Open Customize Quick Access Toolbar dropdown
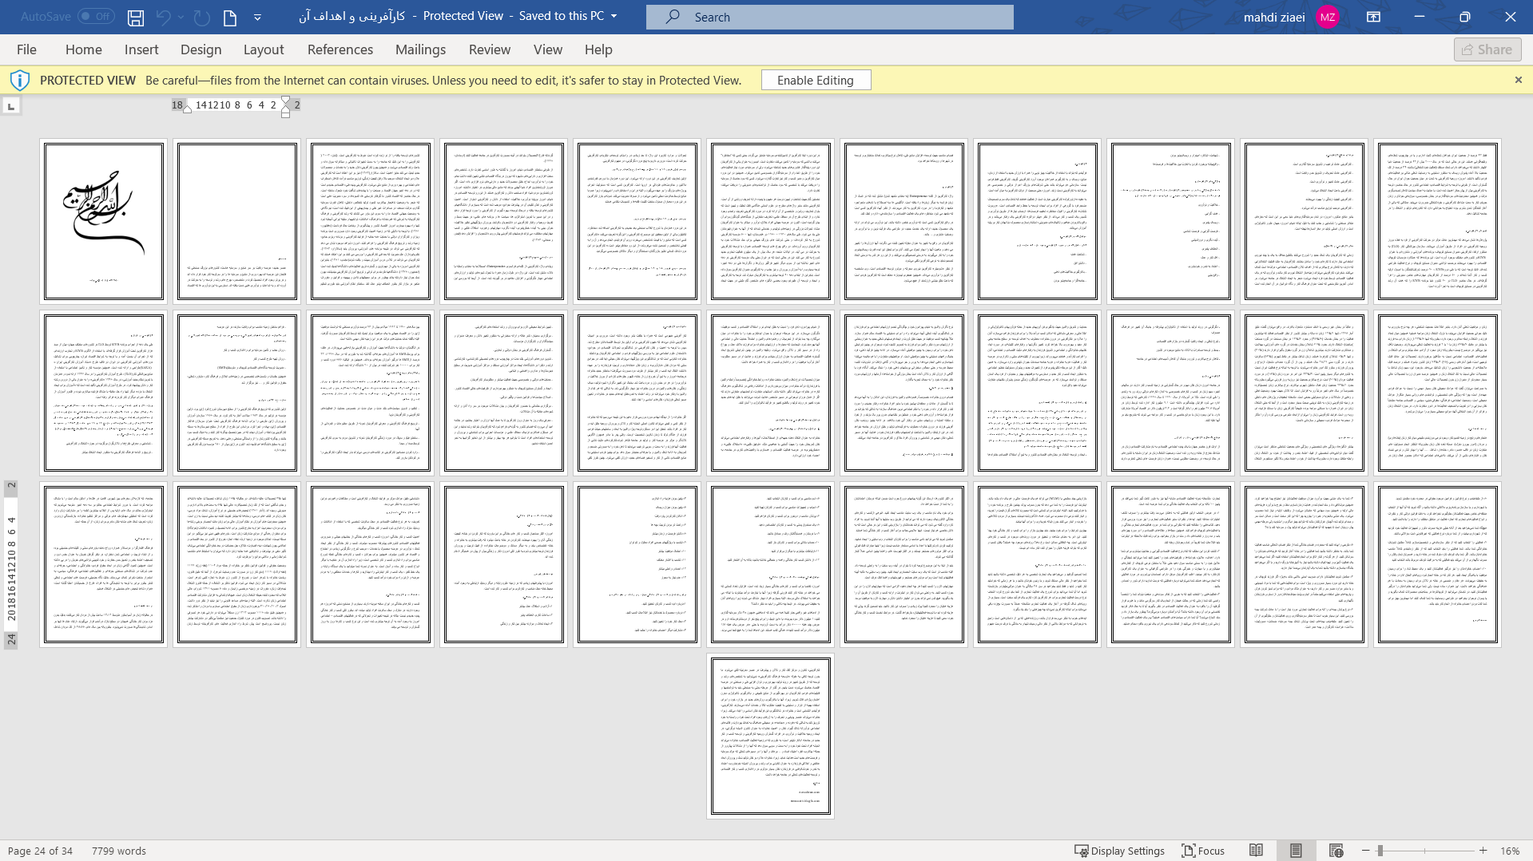This screenshot has height=861, width=1533. click(x=257, y=17)
